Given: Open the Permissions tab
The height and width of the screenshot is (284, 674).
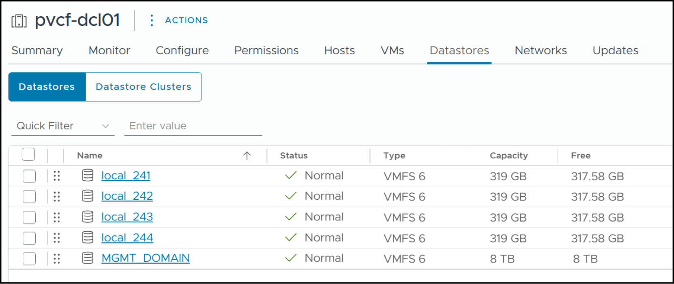Looking at the screenshot, I should [266, 51].
